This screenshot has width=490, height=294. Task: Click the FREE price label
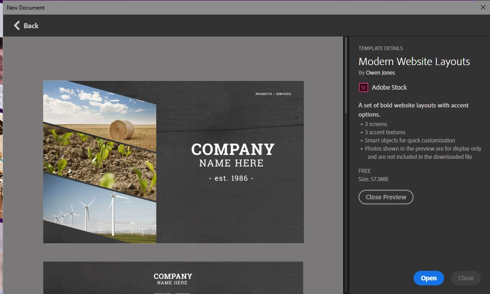tap(364, 171)
